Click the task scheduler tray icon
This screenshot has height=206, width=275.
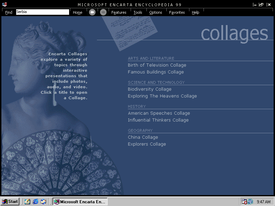[x=244, y=202]
